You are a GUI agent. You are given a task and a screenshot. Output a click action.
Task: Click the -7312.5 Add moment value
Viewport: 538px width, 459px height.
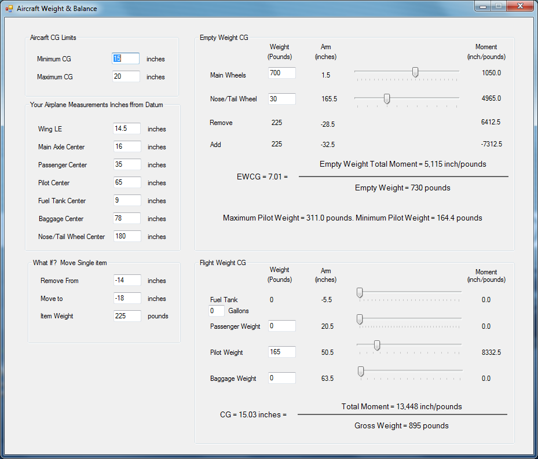491,144
